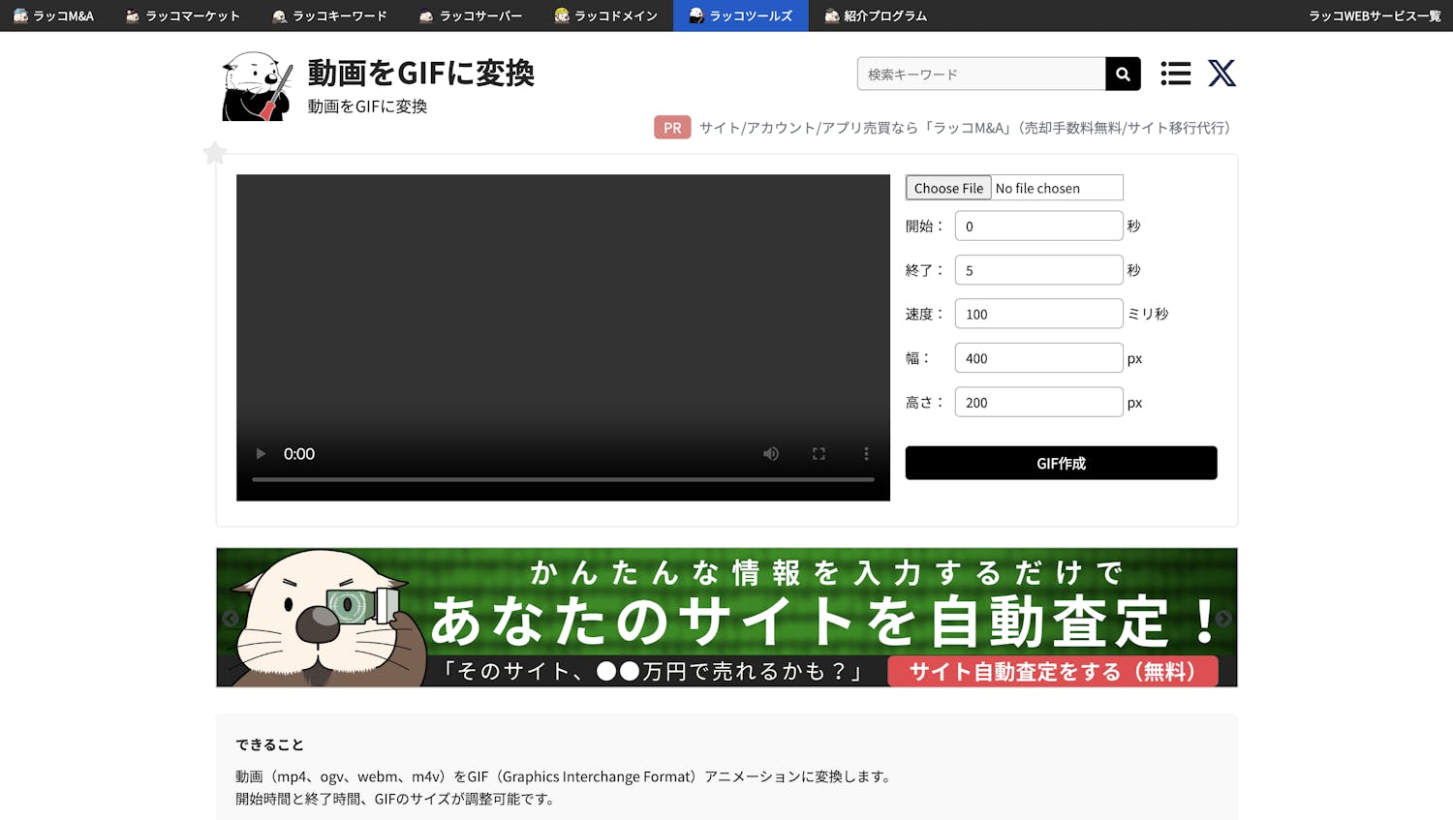Open the X (Twitter) icon link

pos(1221,74)
